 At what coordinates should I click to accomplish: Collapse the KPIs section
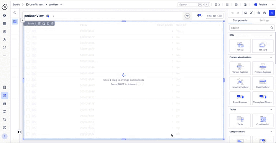(271, 35)
